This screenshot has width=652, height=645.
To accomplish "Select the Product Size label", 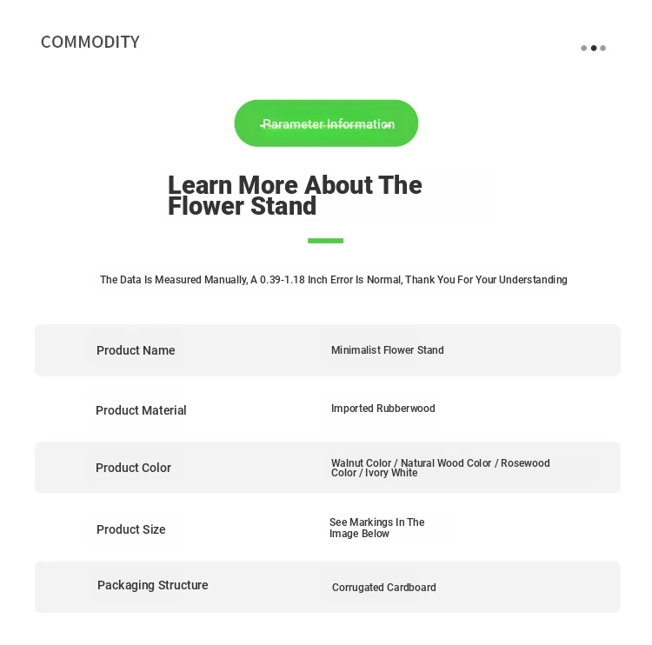I will click(130, 529).
